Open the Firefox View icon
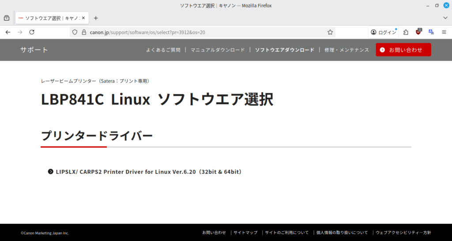This screenshot has width=452, height=241. (x=7, y=18)
